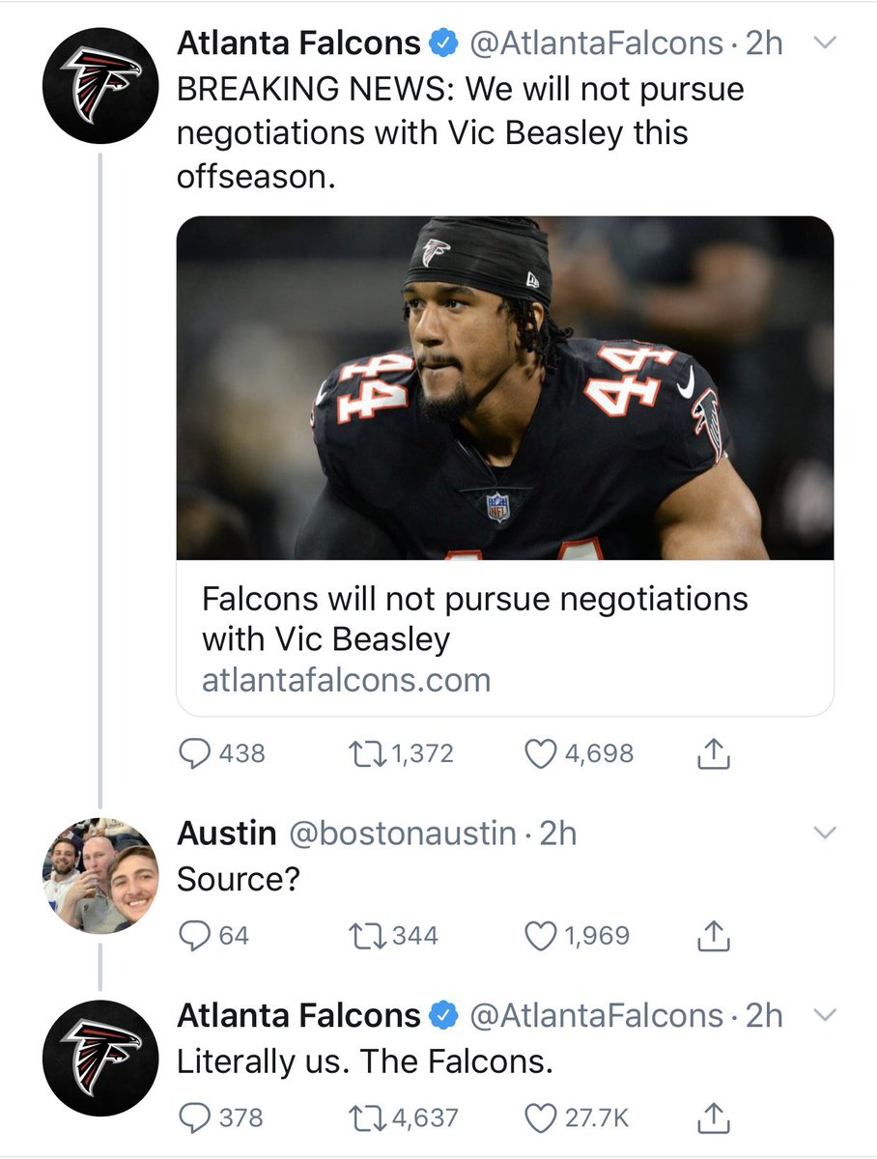
Task: Share the "Literally us. The Falcons." tweet
Action: click(711, 1117)
